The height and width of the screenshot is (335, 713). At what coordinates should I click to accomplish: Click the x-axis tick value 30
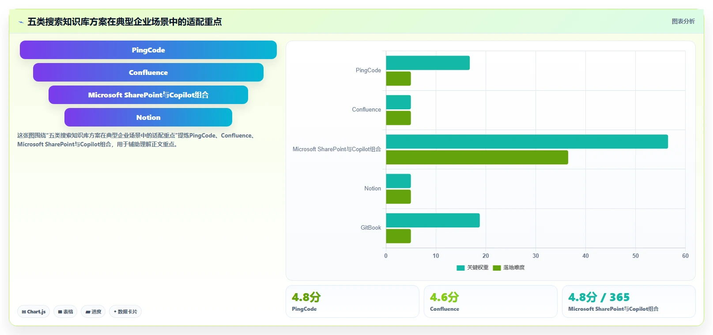coord(536,256)
